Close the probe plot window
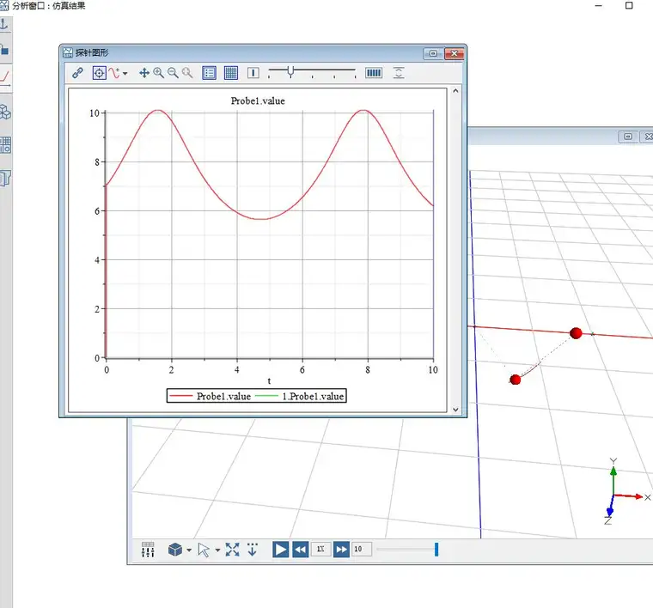The width and height of the screenshot is (653, 608). click(455, 54)
